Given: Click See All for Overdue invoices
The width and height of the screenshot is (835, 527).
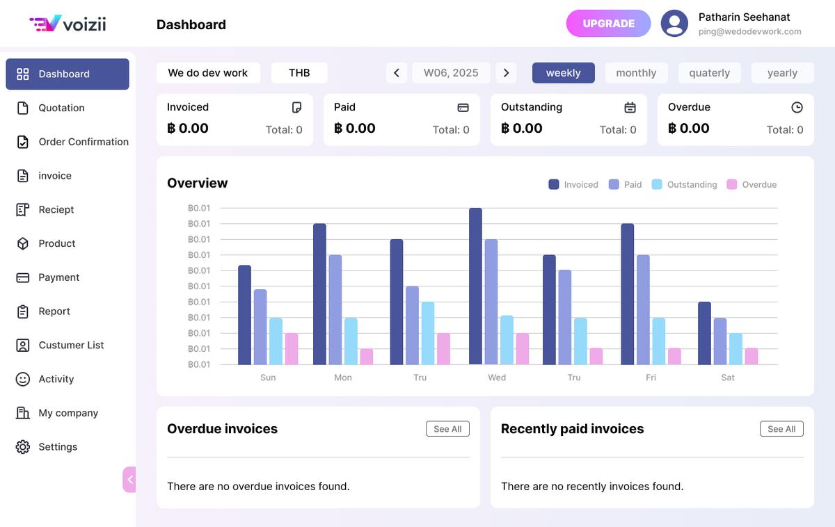Looking at the screenshot, I should [x=447, y=429].
